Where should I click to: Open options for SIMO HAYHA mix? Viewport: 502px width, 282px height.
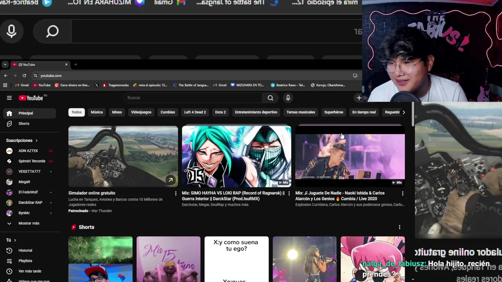[x=289, y=193]
